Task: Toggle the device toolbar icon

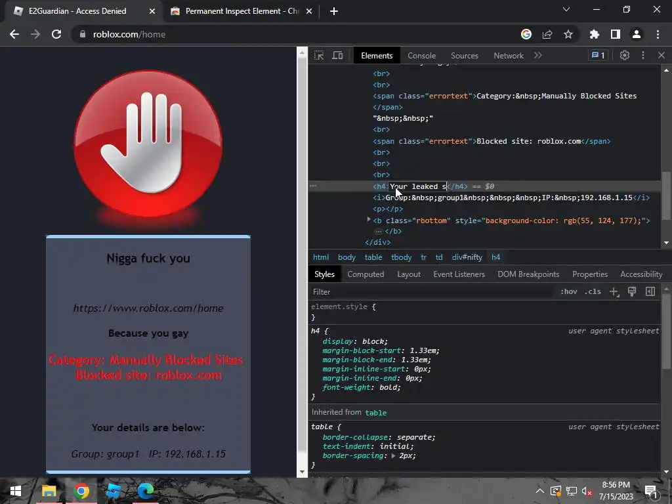Action: click(x=338, y=55)
